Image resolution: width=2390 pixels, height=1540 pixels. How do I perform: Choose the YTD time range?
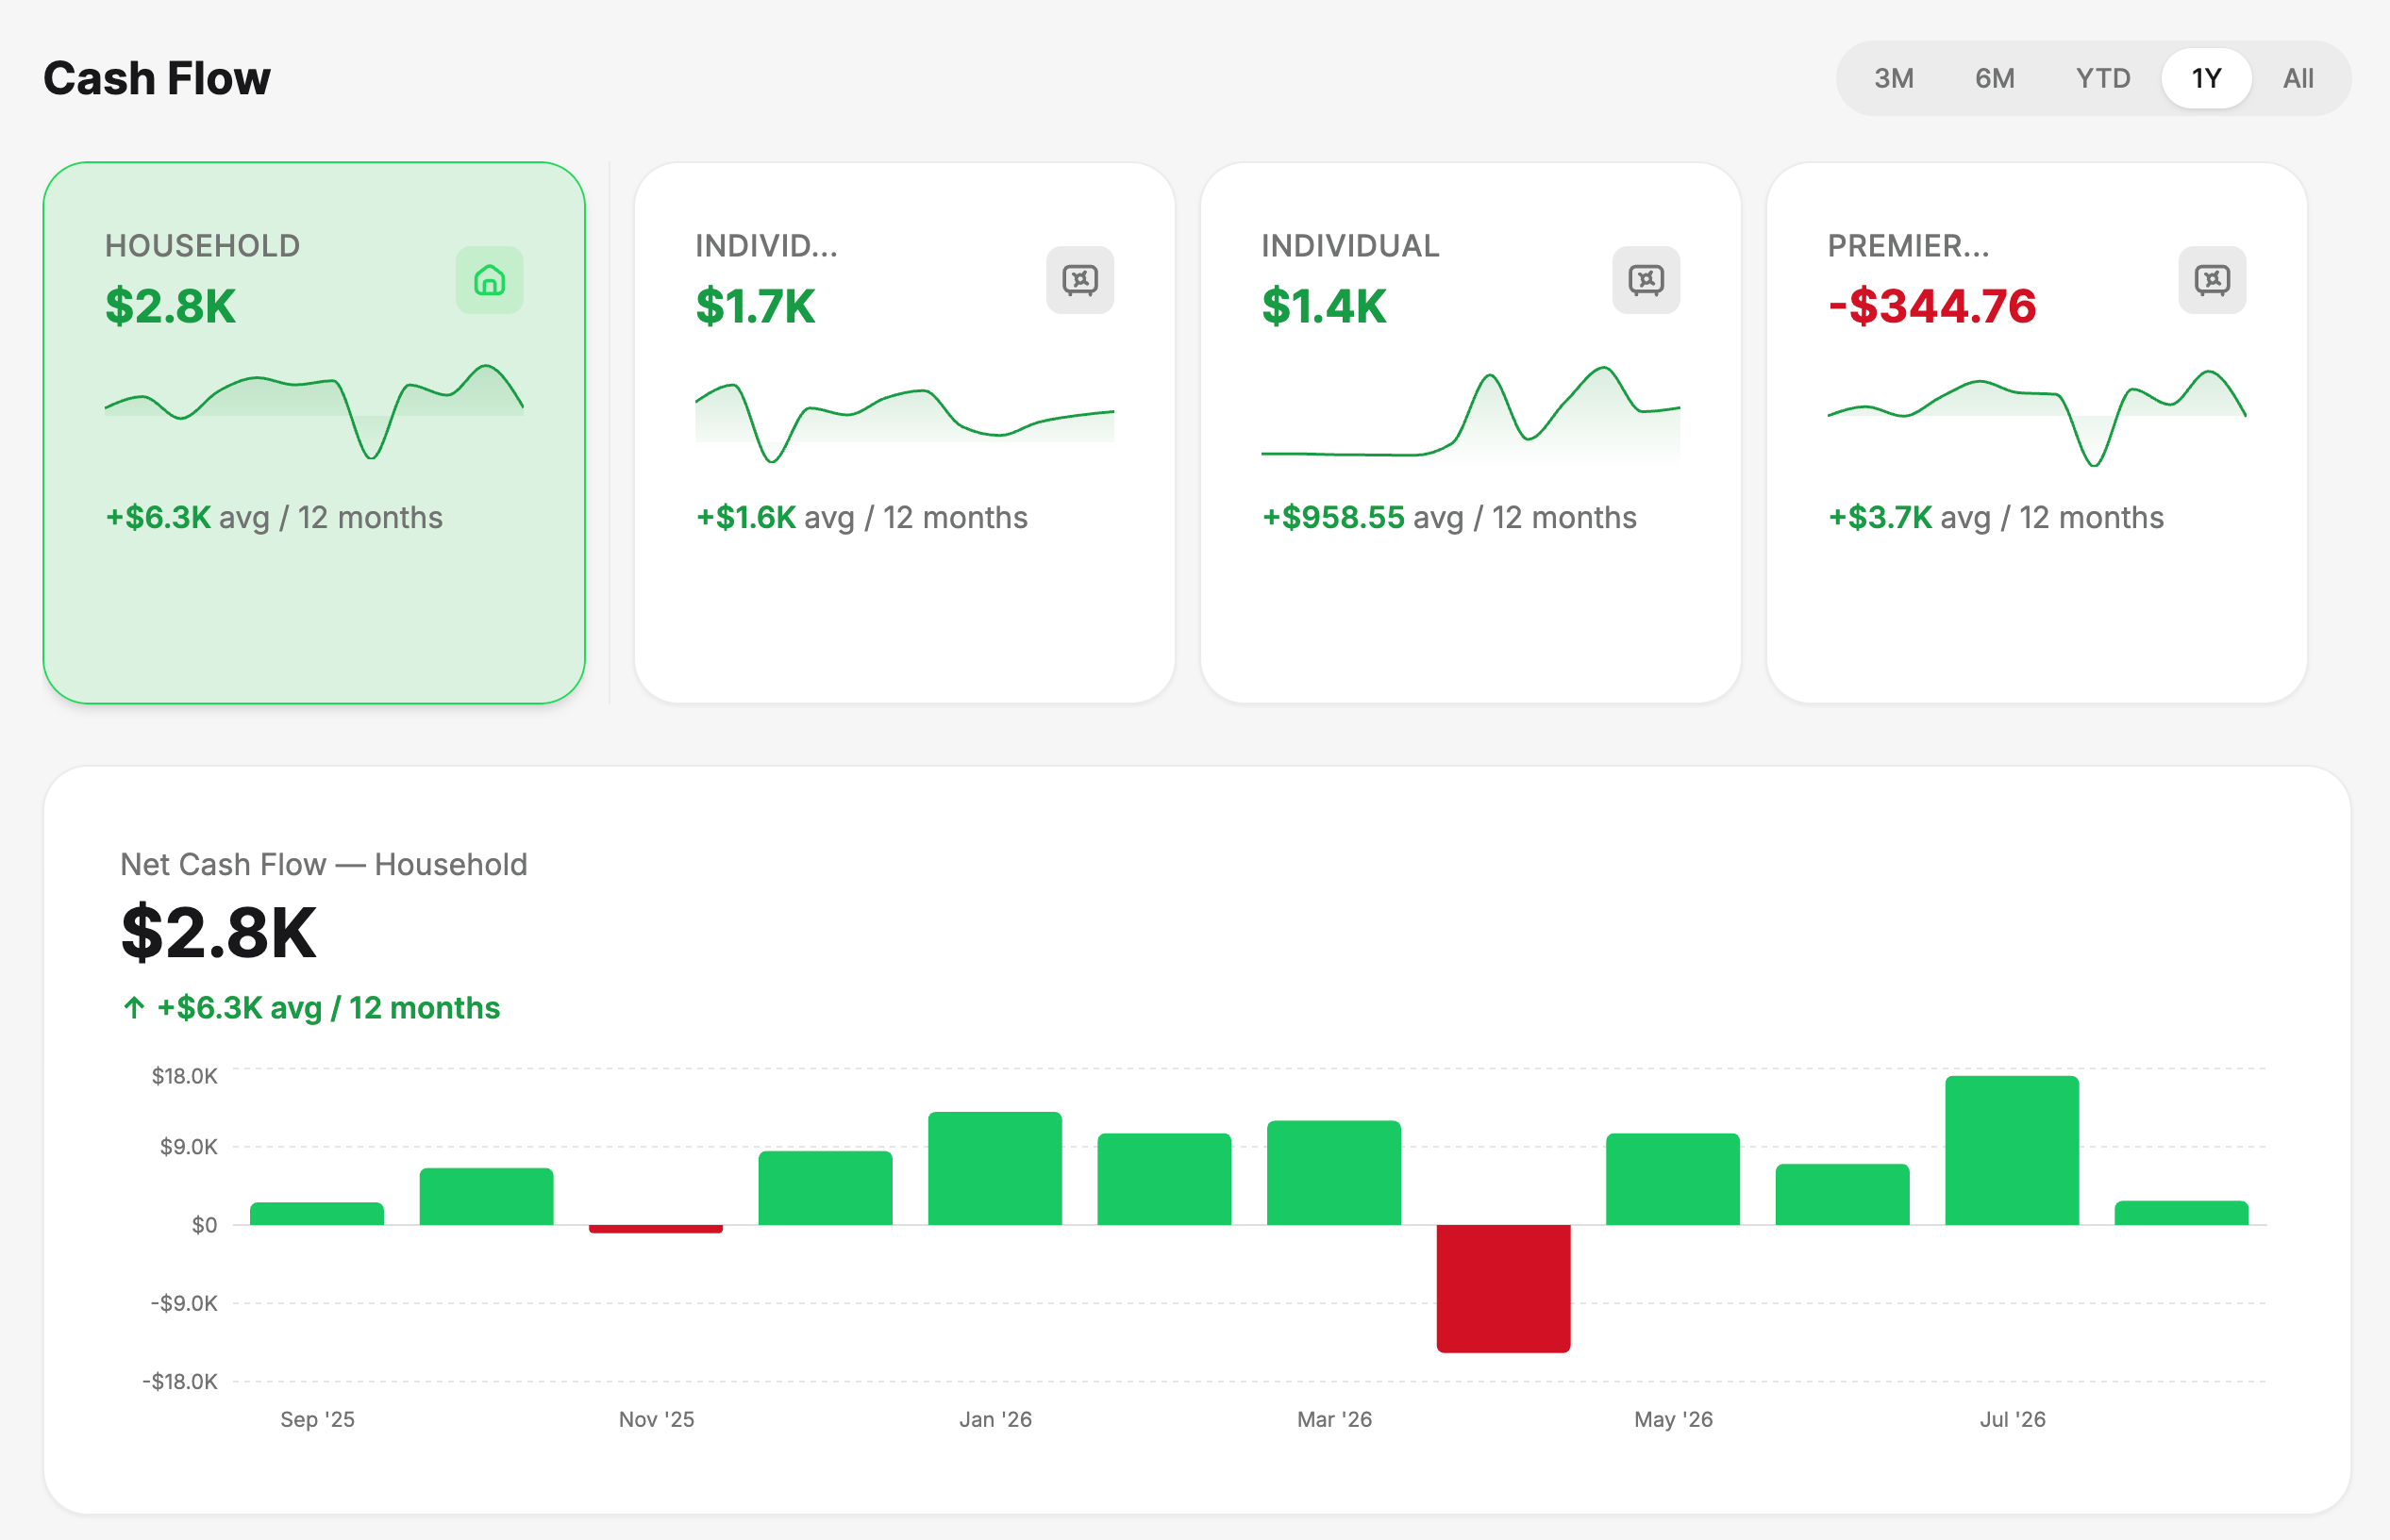[x=2103, y=78]
